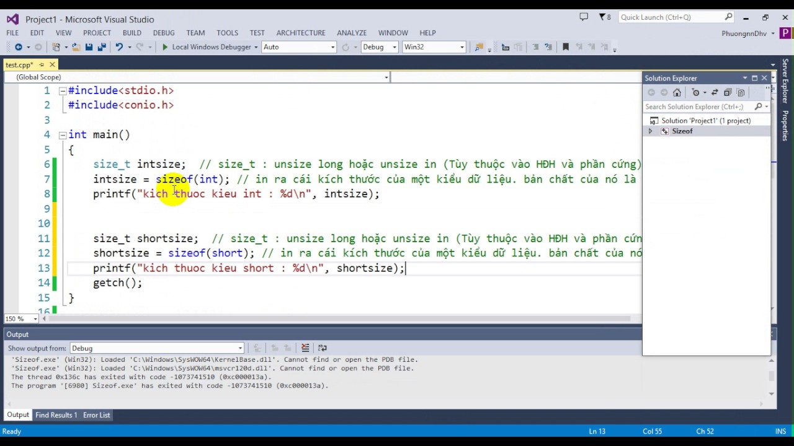Click the INS indicator in status bar
The width and height of the screenshot is (794, 446).
(780, 431)
